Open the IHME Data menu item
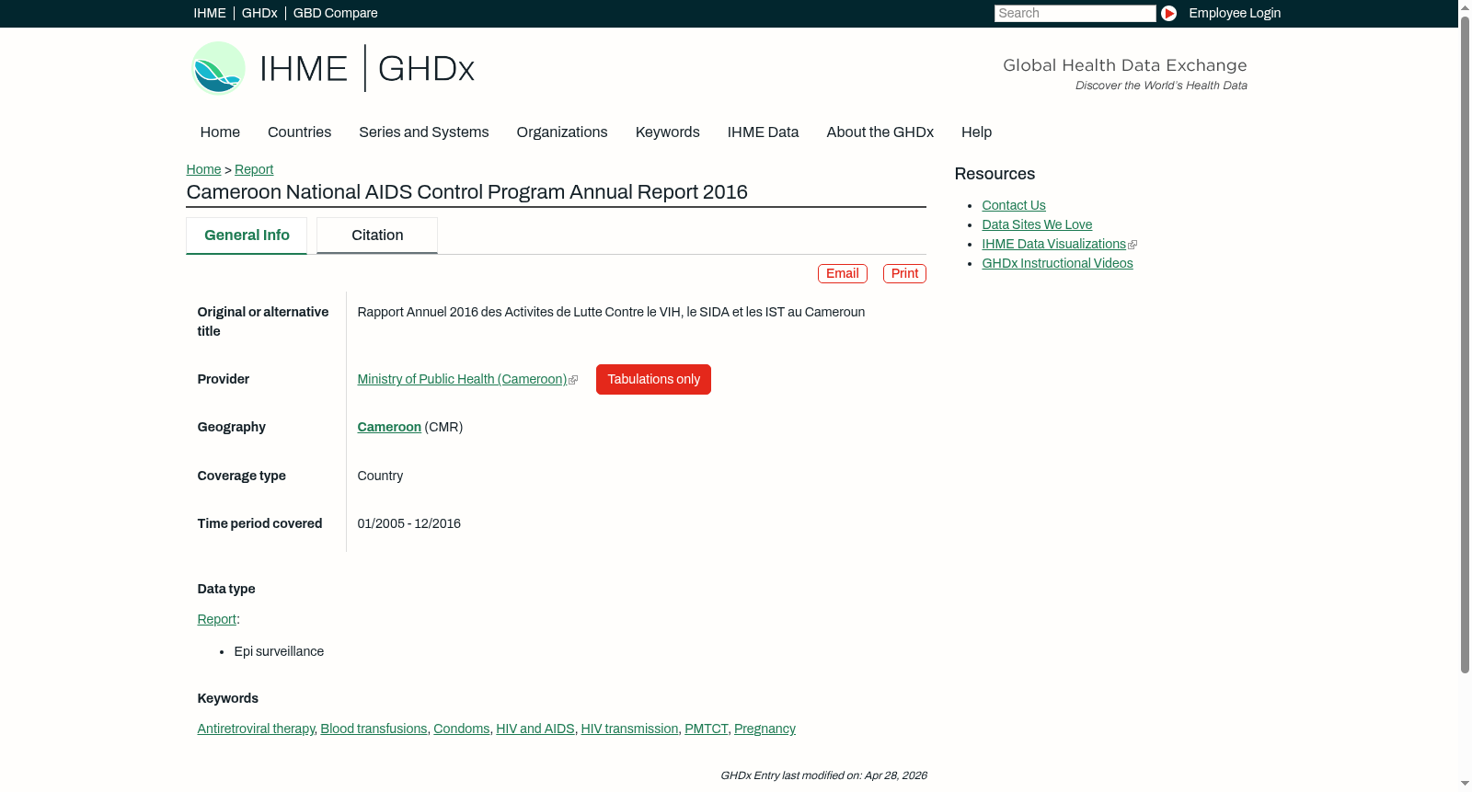 763,132
